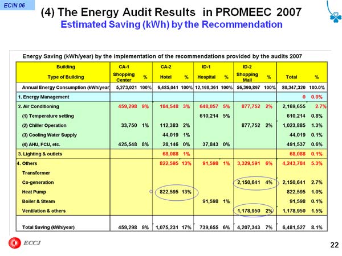Select the '3. Lighting & outlets' row label
The width and height of the screenshot is (342, 256).
click(x=40, y=154)
